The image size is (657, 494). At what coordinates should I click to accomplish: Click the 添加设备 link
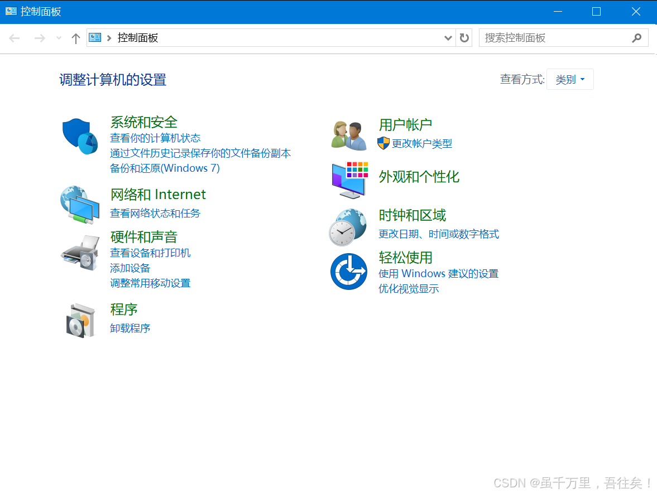130,268
